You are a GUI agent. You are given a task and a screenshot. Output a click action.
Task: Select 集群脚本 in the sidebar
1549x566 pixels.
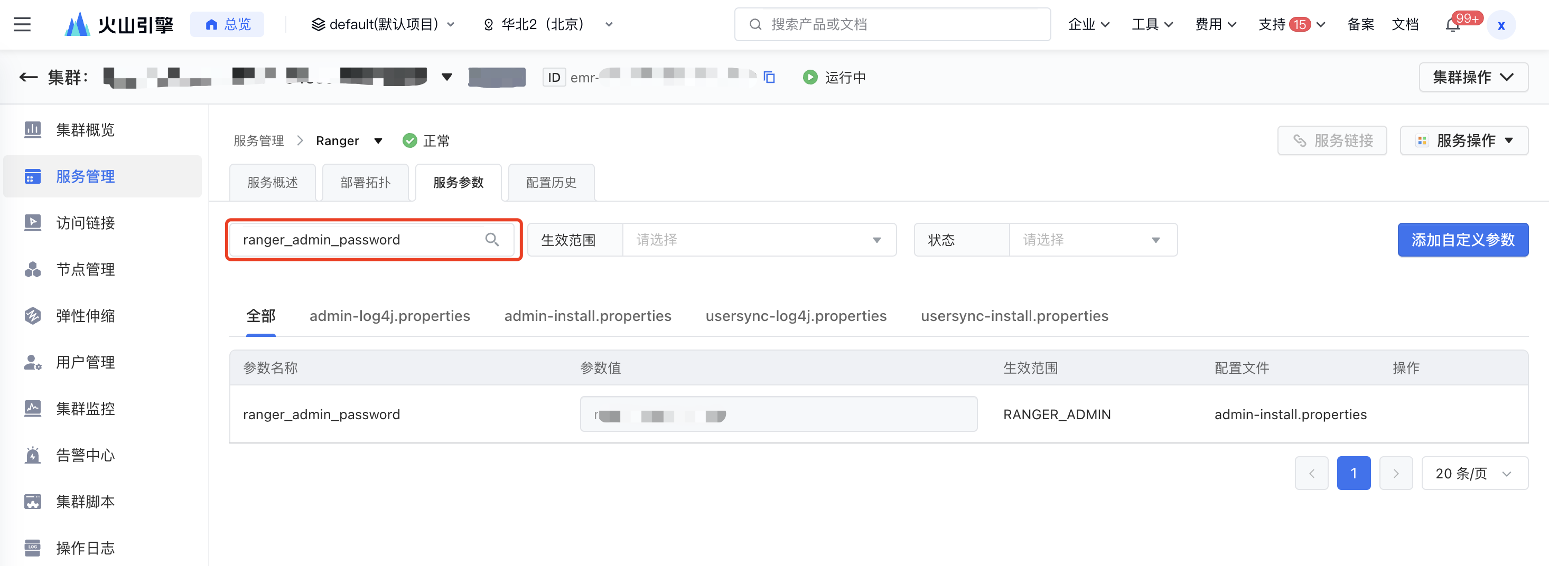tap(103, 502)
